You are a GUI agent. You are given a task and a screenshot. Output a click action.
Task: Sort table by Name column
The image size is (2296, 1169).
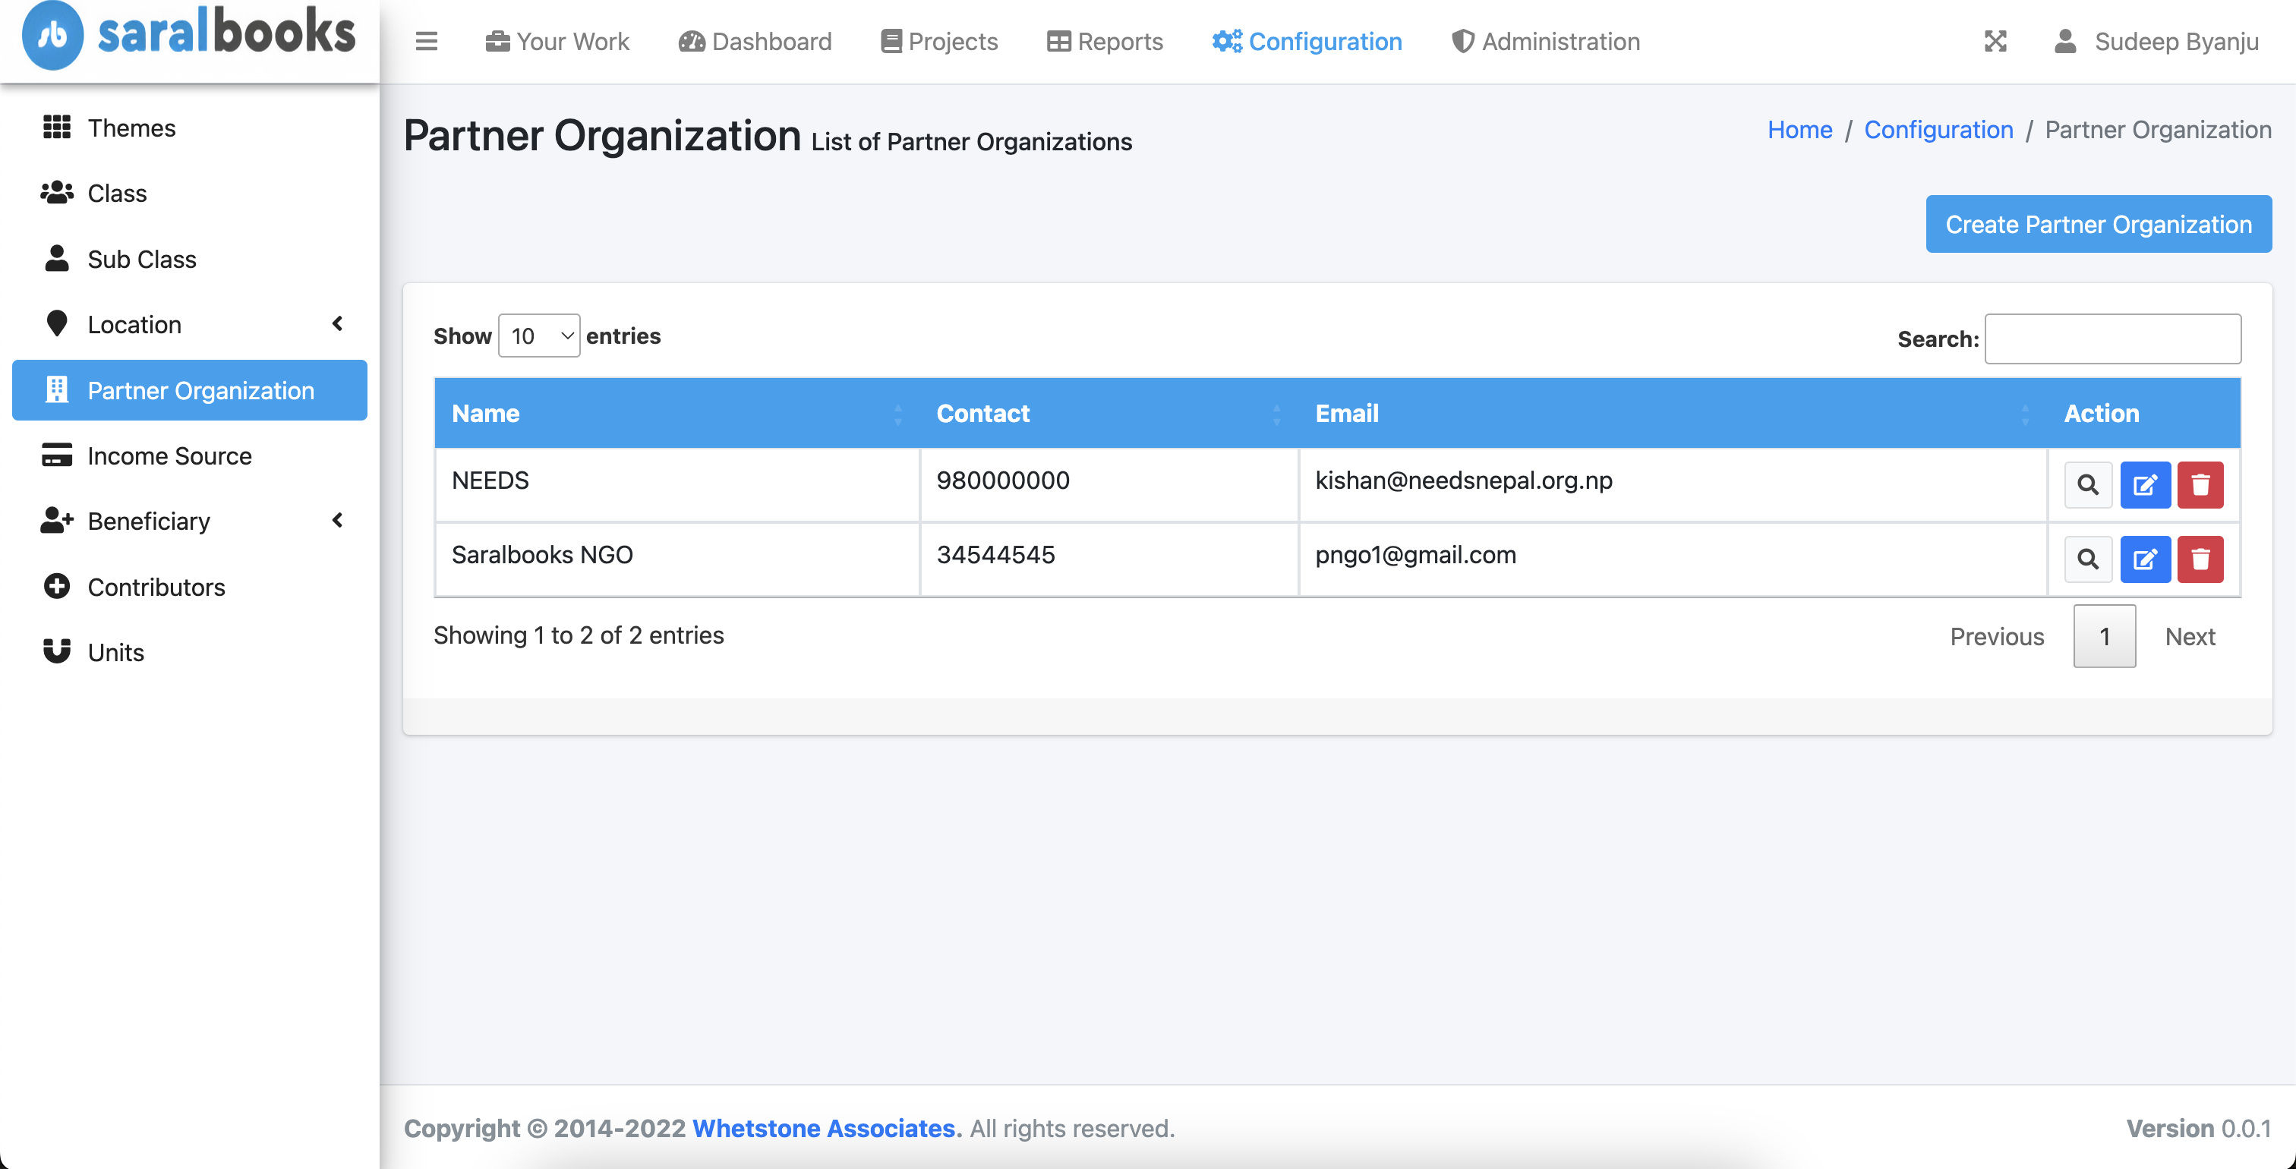point(676,412)
